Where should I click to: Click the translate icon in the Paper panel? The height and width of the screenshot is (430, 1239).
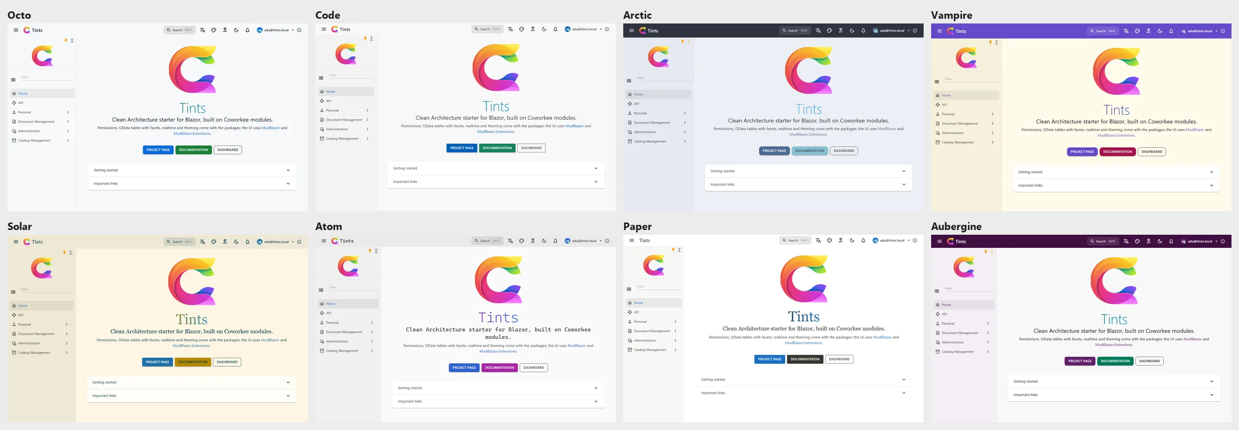[x=818, y=240]
